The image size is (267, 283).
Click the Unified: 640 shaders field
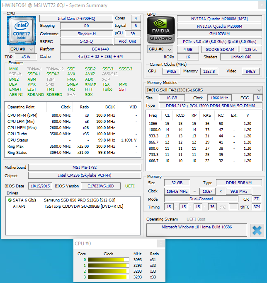click(241, 57)
